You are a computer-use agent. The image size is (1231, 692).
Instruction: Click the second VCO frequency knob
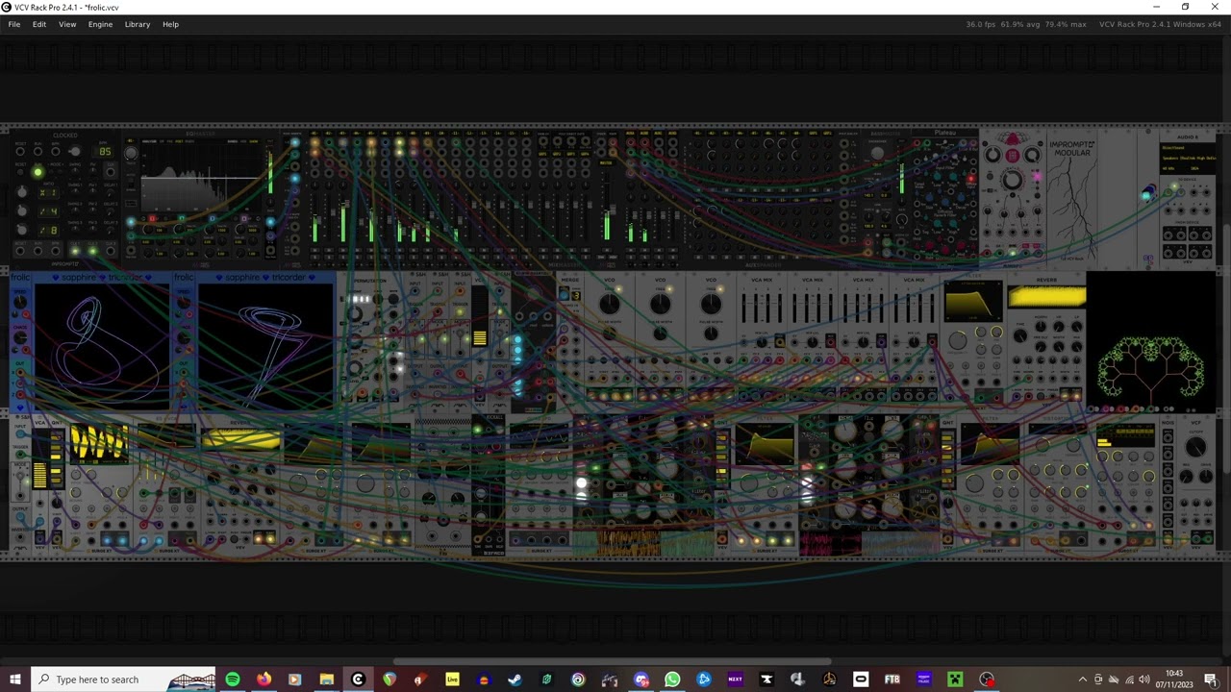(660, 306)
